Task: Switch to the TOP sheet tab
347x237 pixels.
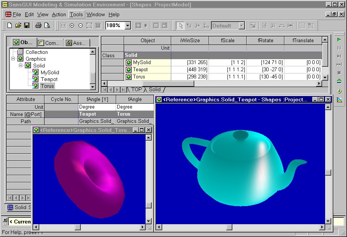Action: click(x=136, y=90)
